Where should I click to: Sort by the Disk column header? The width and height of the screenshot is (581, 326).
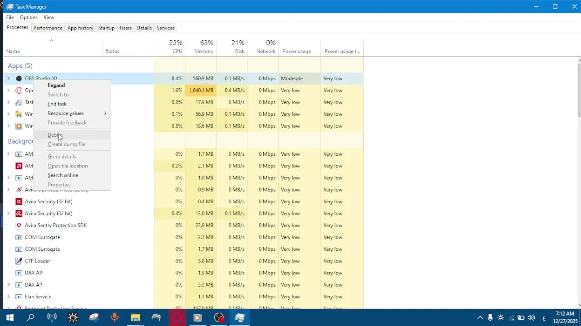[232, 47]
